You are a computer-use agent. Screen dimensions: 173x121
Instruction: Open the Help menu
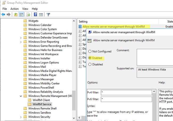click(35, 9)
